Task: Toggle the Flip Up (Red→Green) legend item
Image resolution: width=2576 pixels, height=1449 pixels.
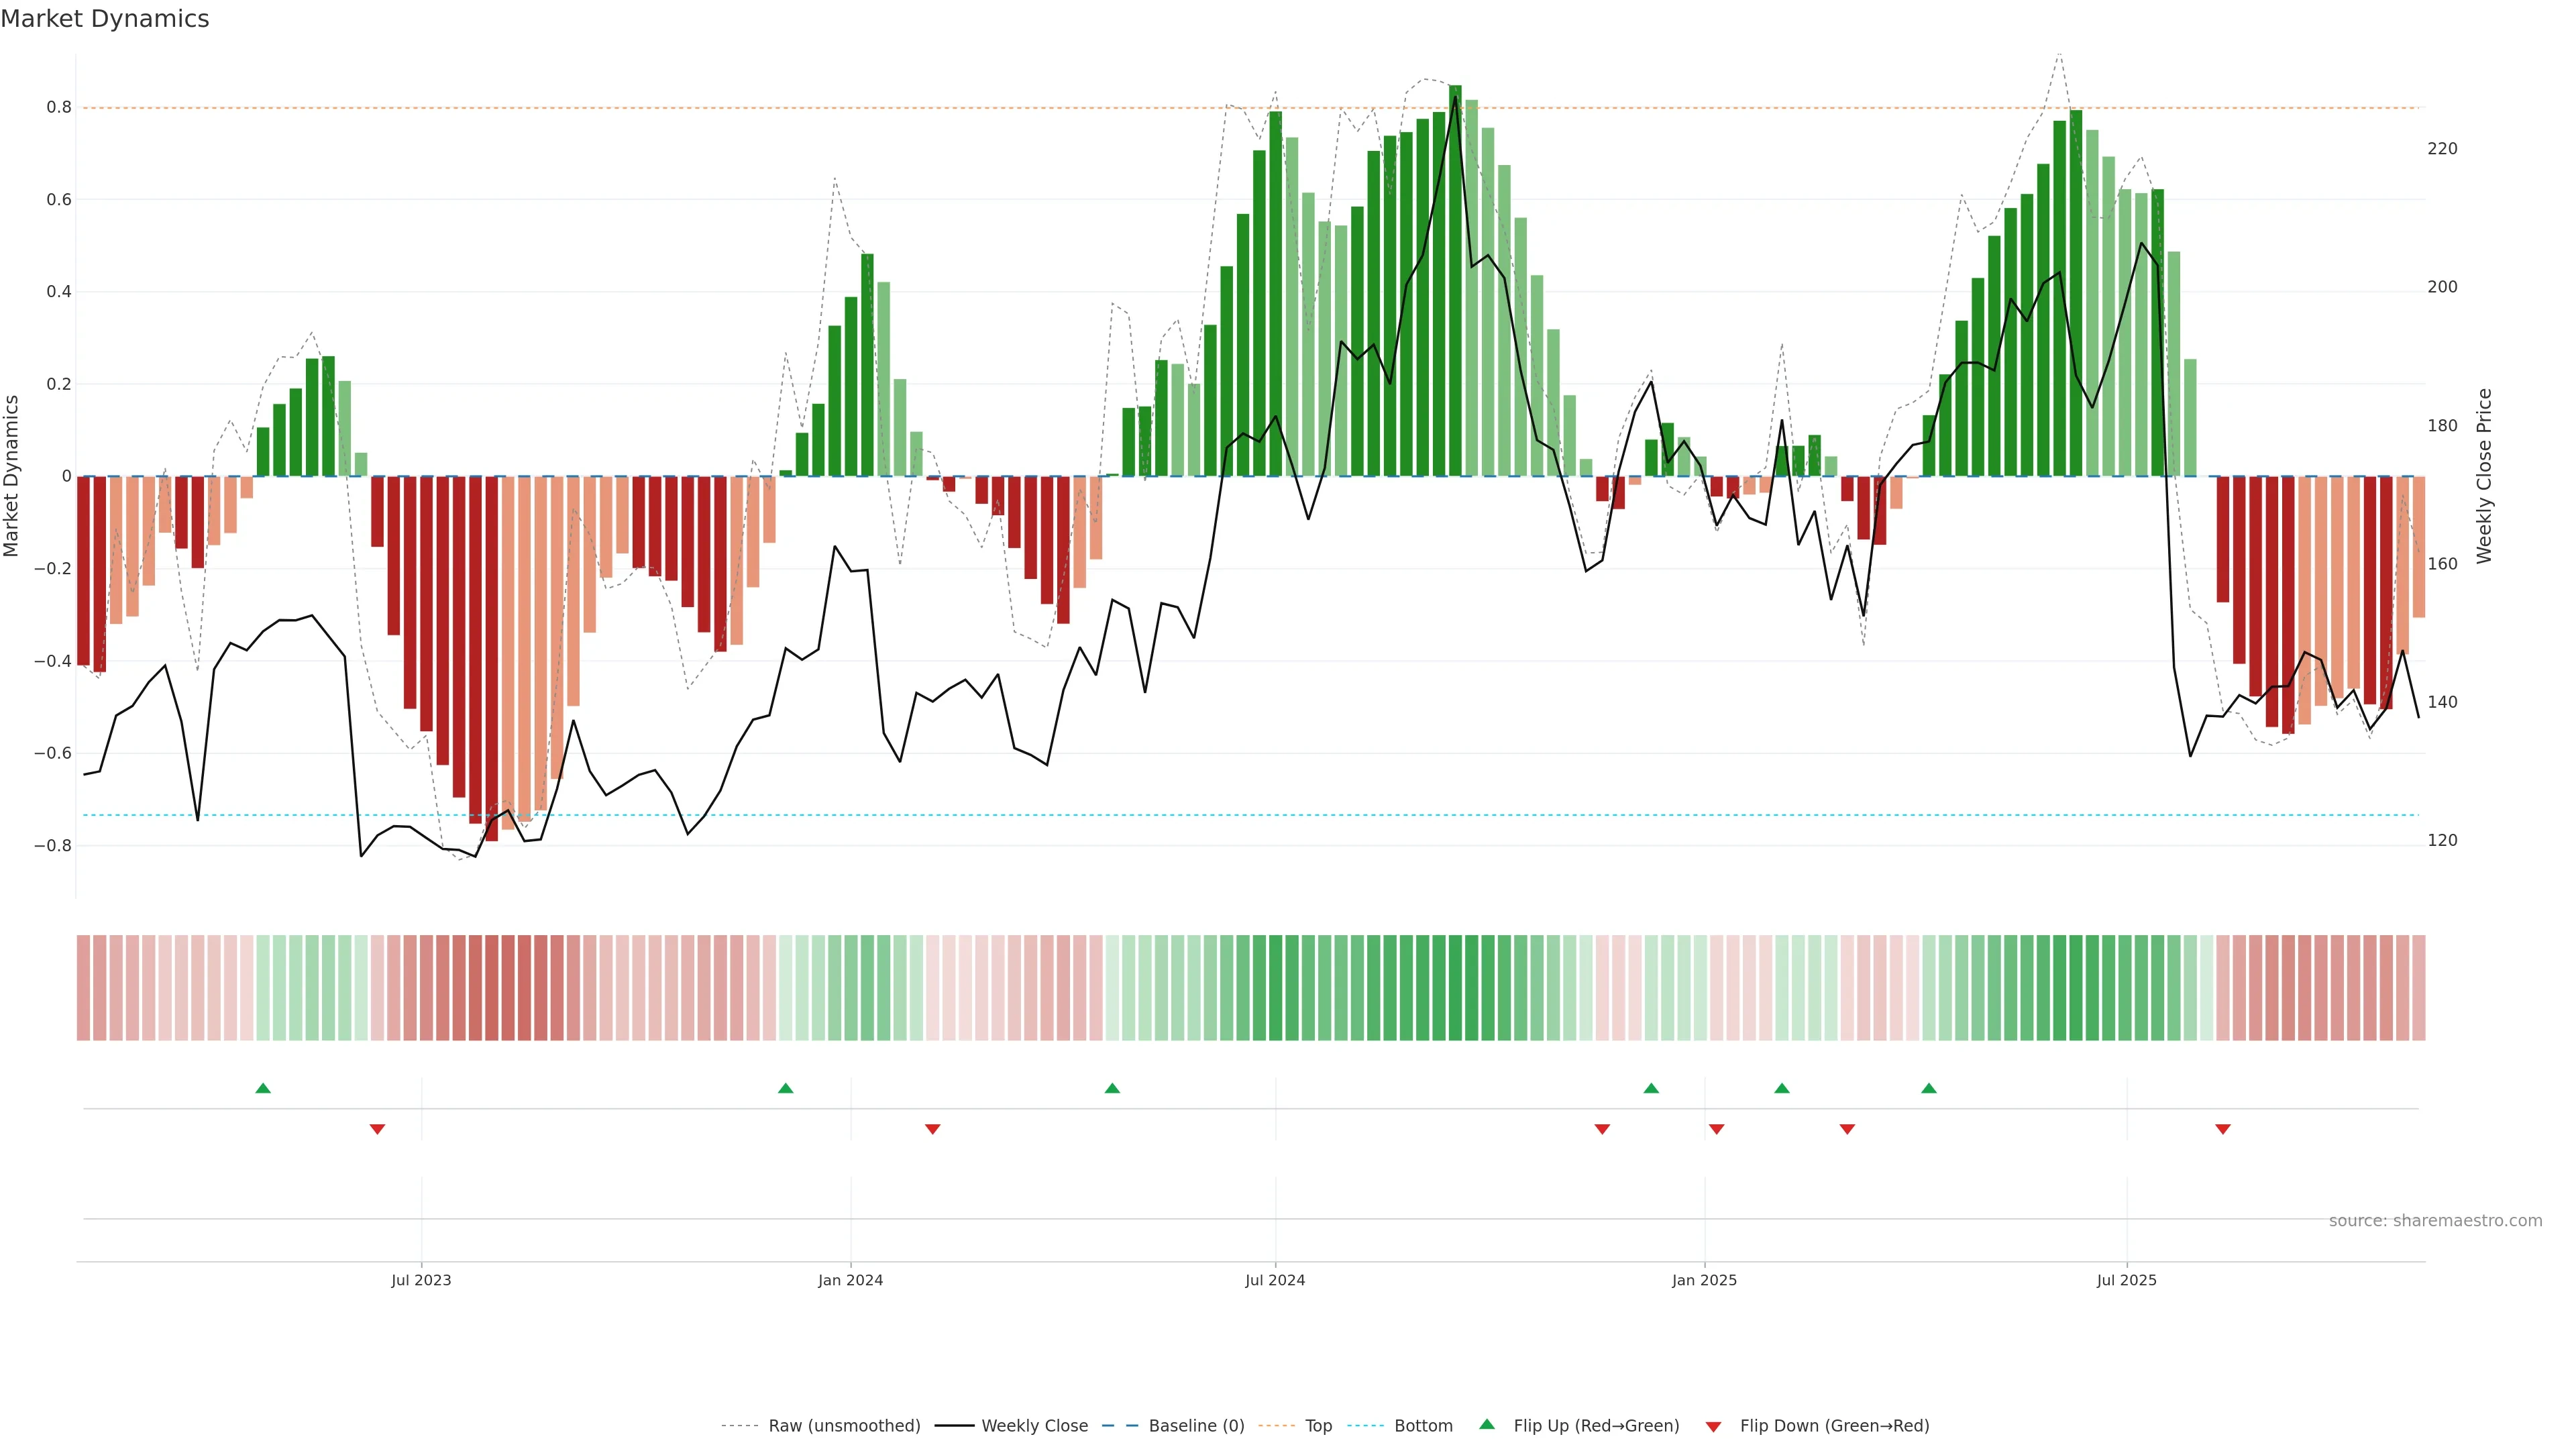Action: pyautogui.click(x=1596, y=1426)
